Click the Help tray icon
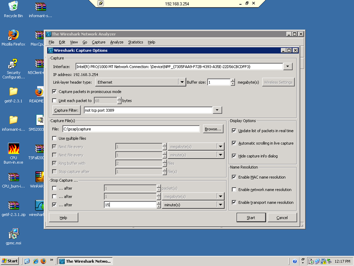The height and width of the screenshot is (266, 354). pyautogui.click(x=295, y=262)
